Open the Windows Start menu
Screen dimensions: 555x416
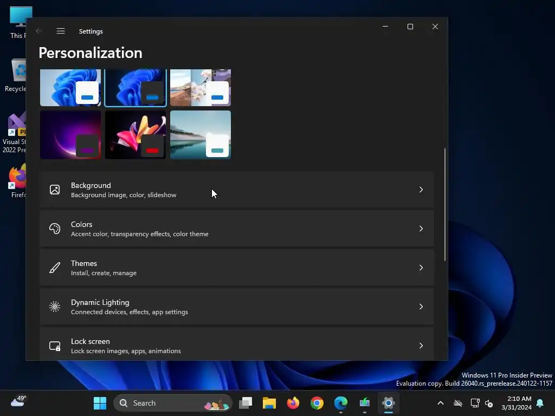100,403
